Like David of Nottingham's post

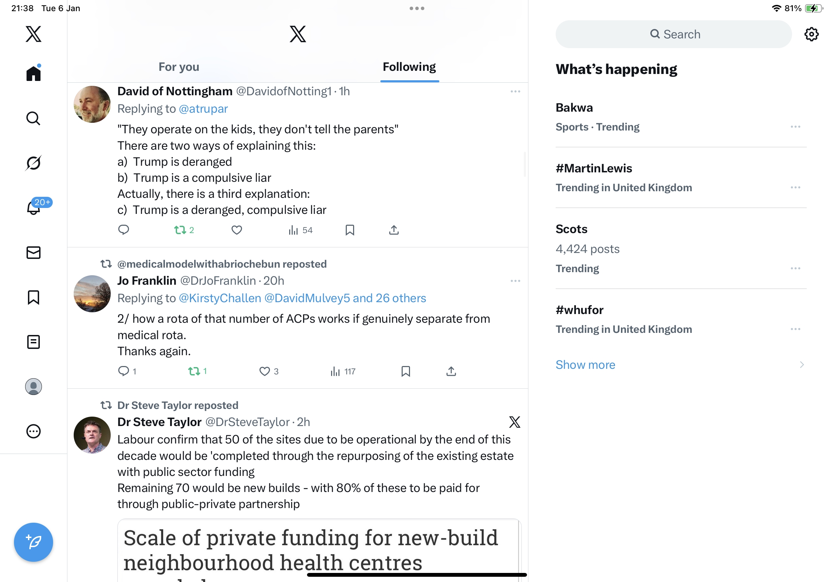tap(236, 230)
